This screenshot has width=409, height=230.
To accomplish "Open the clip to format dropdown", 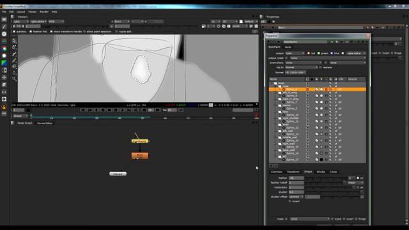I will pyautogui.click(x=301, y=68).
